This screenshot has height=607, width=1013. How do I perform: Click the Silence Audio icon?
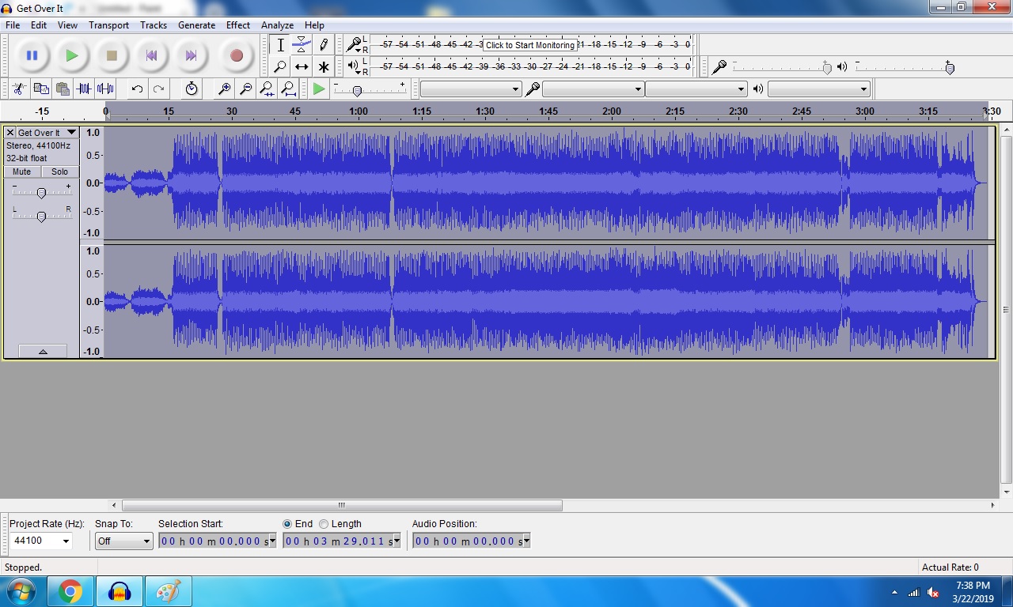[x=105, y=89]
